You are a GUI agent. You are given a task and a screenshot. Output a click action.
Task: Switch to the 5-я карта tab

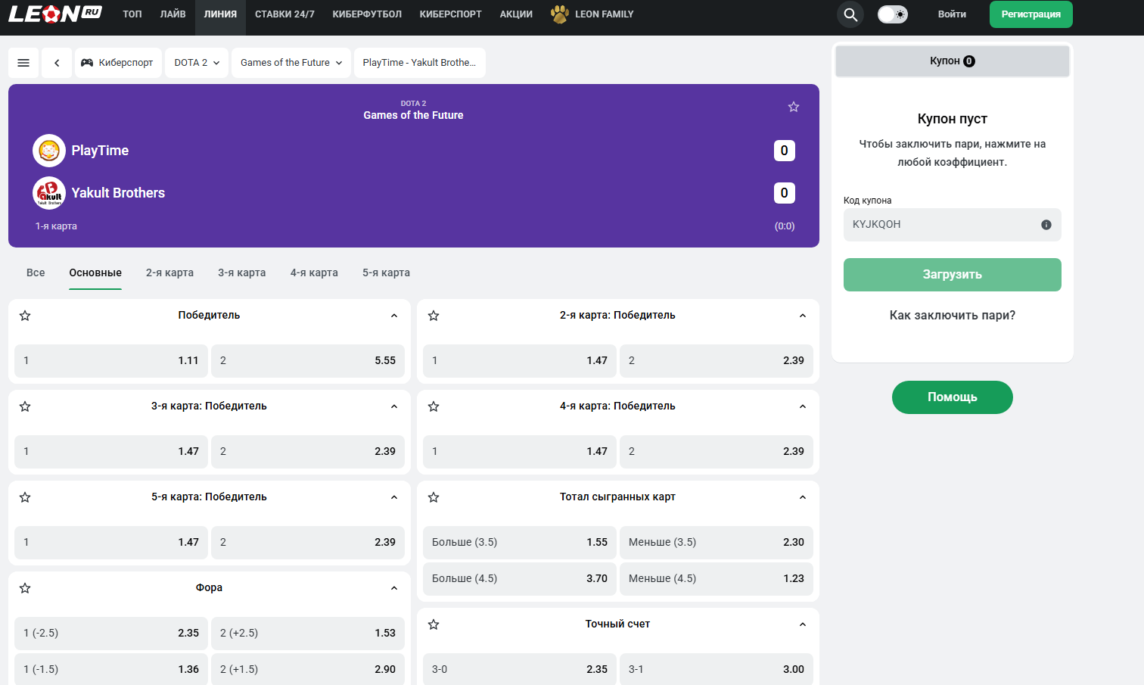(386, 272)
